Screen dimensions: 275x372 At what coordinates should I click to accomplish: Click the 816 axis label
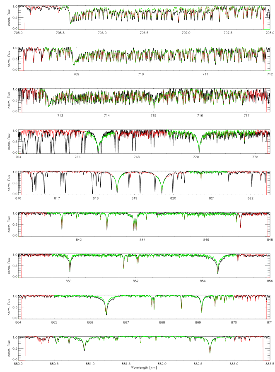coord(18,198)
